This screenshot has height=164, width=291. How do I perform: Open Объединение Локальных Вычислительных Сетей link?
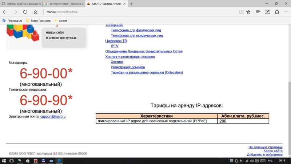pos(144,51)
